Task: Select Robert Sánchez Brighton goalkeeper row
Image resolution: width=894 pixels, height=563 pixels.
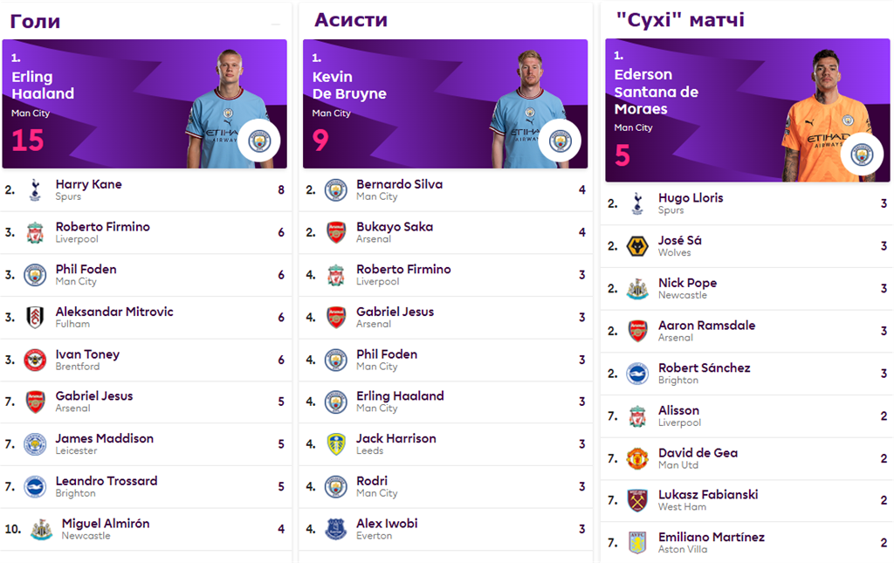Action: pos(747,374)
